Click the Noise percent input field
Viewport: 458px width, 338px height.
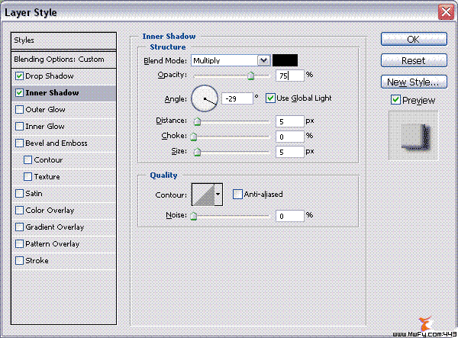pos(290,216)
